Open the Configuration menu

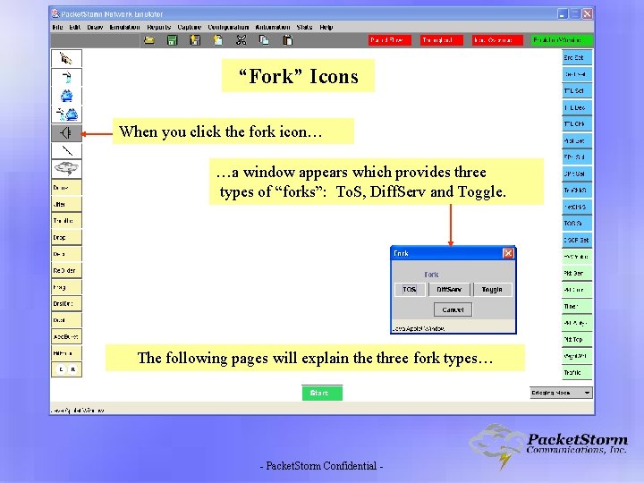[x=228, y=27]
